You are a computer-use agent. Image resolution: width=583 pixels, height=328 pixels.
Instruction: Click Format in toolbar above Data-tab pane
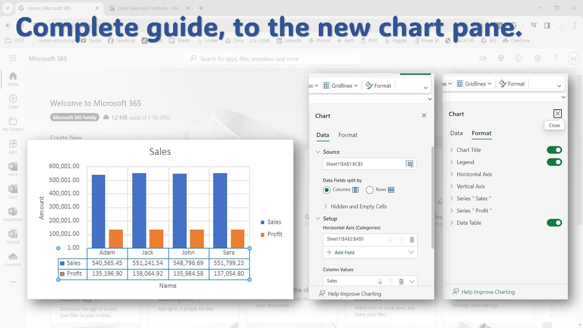pyautogui.click(x=378, y=86)
